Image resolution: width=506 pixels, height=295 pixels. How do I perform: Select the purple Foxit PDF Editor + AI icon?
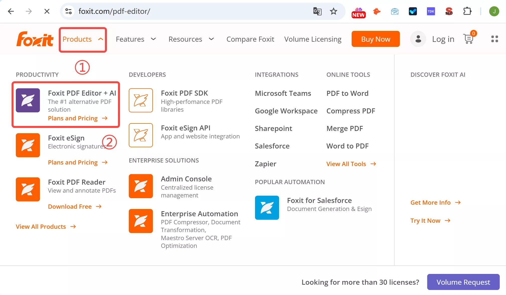tap(28, 100)
